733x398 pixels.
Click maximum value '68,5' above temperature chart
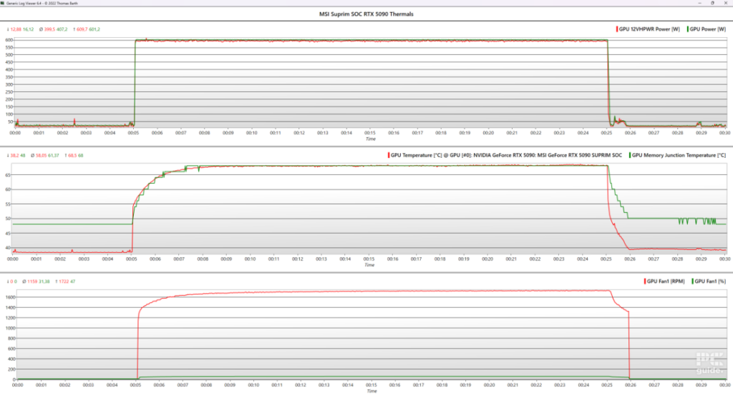pos(72,155)
